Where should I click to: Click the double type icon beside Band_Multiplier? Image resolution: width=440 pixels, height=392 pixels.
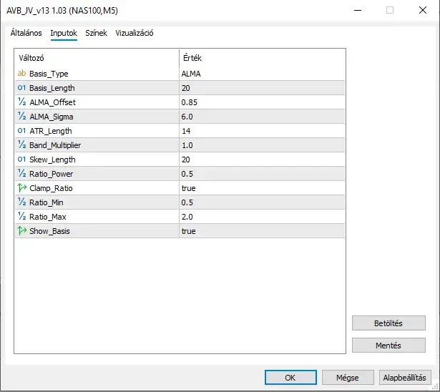coord(21,145)
